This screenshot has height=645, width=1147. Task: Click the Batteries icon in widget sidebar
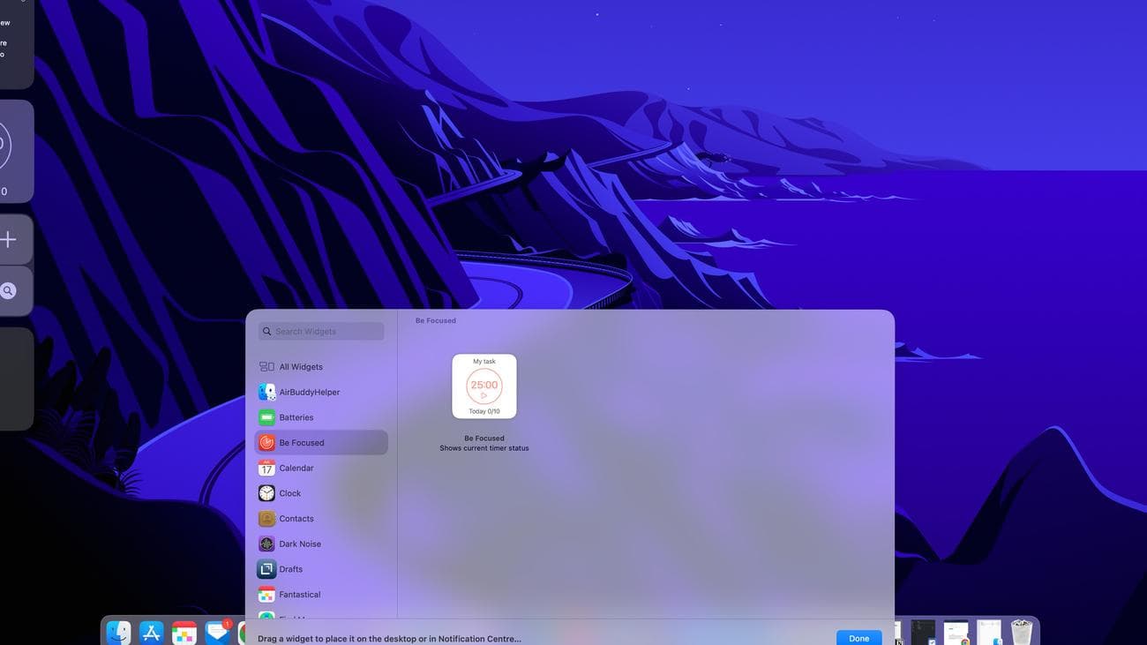tap(267, 416)
